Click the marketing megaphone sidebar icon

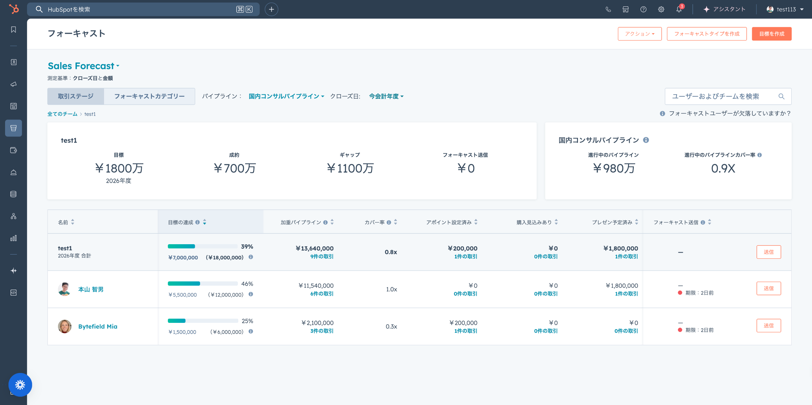(x=13, y=84)
